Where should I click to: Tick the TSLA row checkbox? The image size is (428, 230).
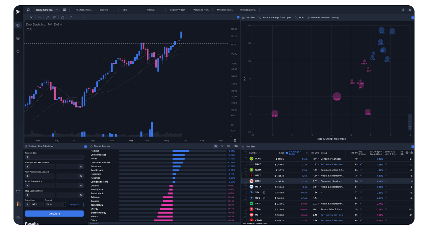pos(245,209)
